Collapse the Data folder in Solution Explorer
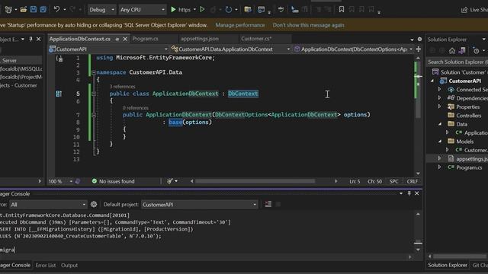This screenshot has width=488, height=274. pos(440,124)
